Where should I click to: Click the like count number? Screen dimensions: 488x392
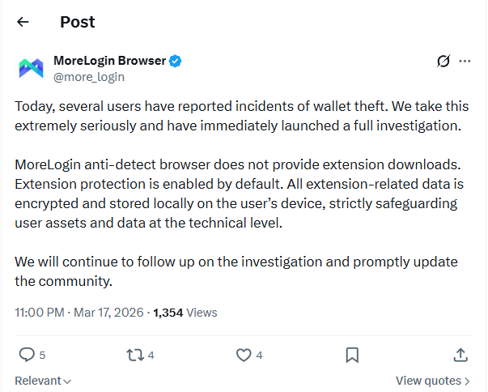(x=259, y=355)
